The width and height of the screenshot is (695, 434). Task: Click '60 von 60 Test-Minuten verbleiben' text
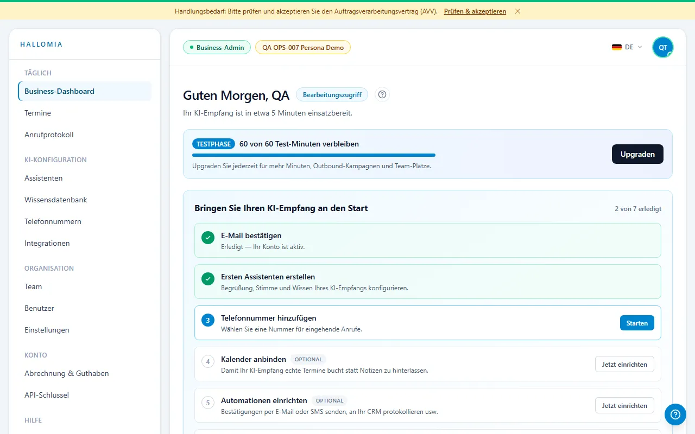(x=299, y=144)
